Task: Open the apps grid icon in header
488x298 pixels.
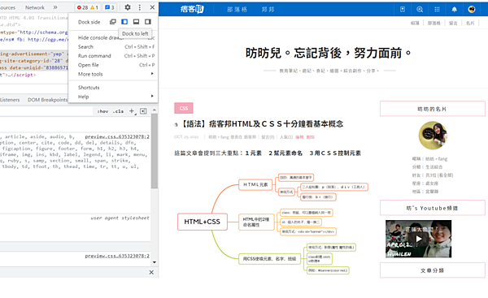Action: 437,9
